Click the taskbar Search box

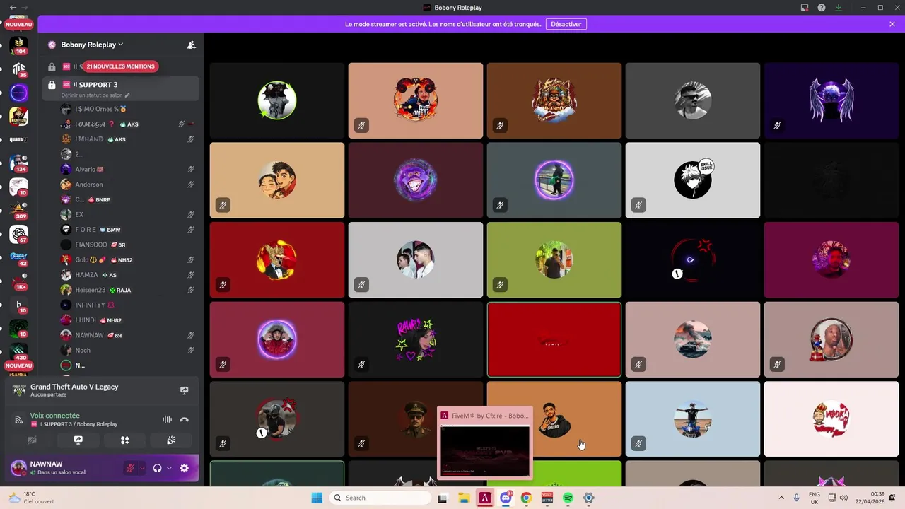point(380,498)
